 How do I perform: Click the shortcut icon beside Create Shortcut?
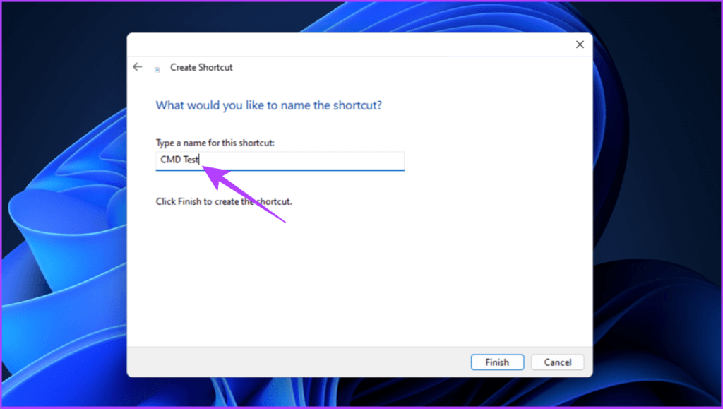coord(157,70)
